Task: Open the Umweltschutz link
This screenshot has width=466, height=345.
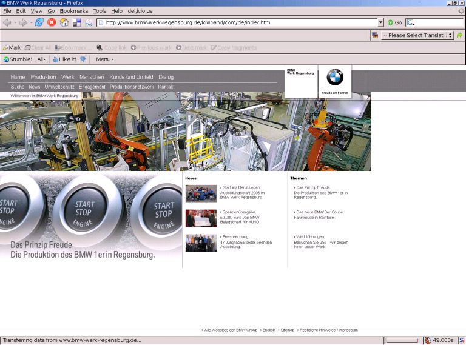Action: click(x=59, y=87)
